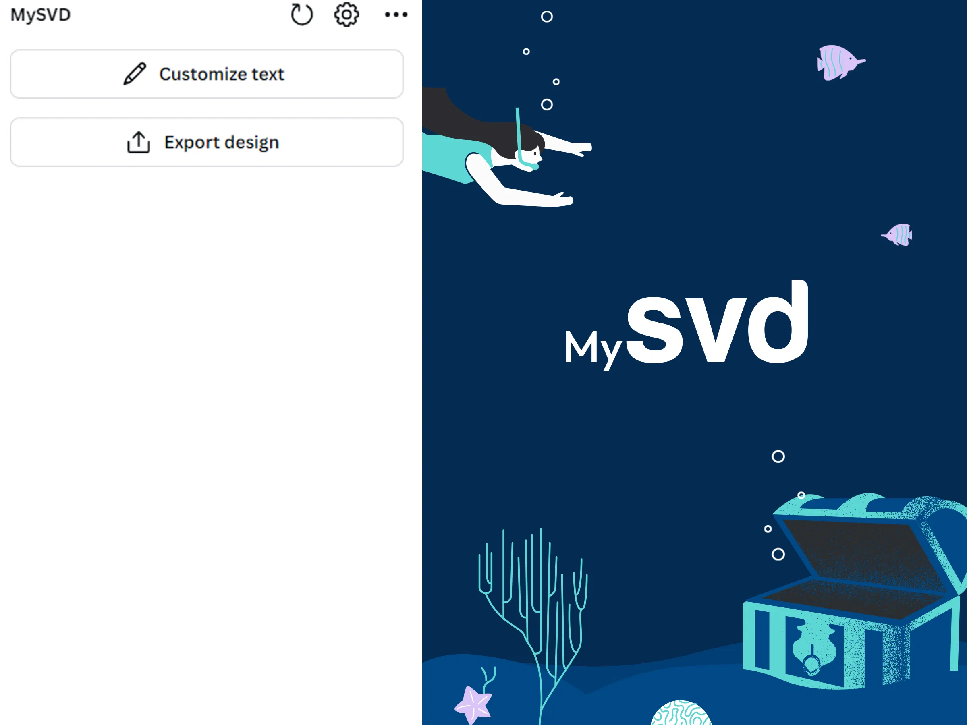Open settings via the gear icon

point(347,14)
